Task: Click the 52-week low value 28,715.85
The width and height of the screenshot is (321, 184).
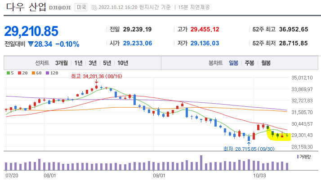Action: 294,44
